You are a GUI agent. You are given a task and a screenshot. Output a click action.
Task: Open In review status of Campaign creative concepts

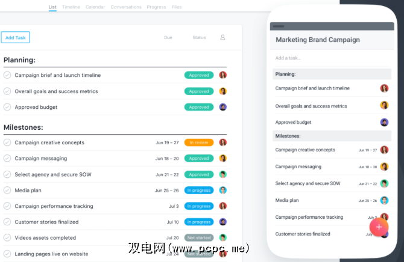point(199,142)
